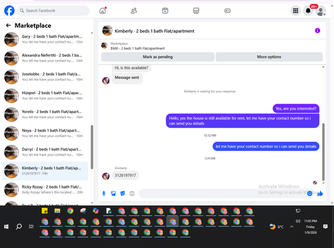Click the conversation list scrollbar
This screenshot has width=334, height=248.
[92, 147]
